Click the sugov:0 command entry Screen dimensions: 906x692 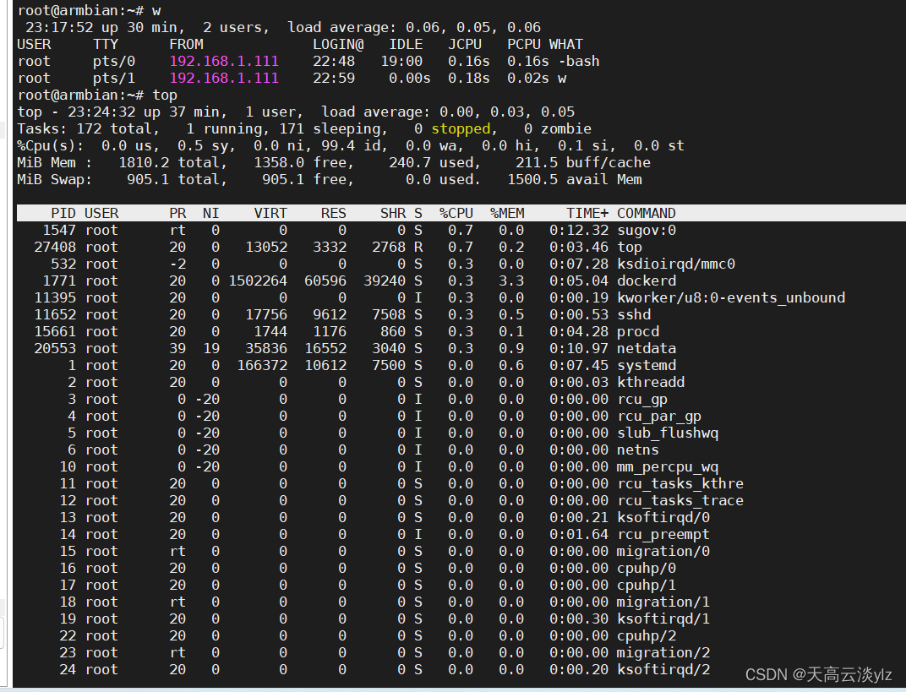646,230
